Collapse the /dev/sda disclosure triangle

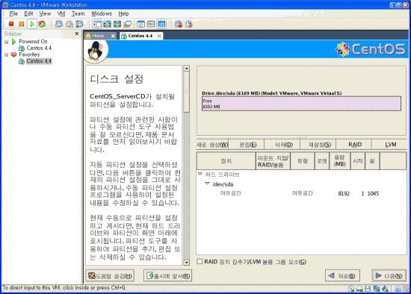point(207,184)
